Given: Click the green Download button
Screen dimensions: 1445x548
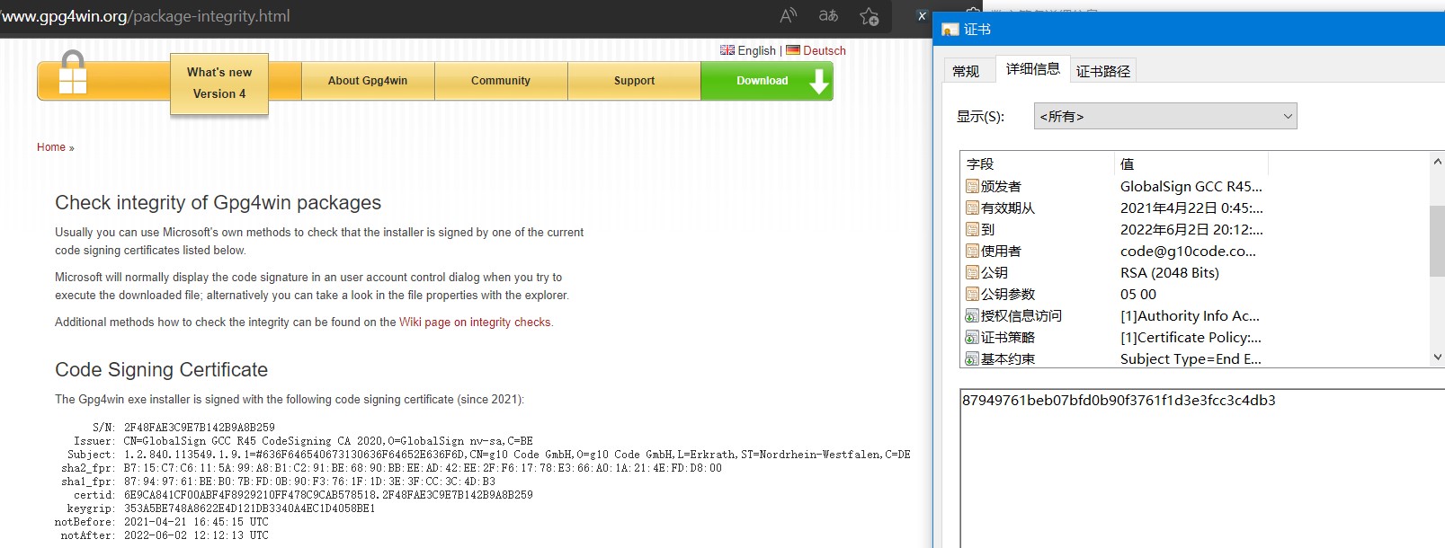Looking at the screenshot, I should click(767, 81).
